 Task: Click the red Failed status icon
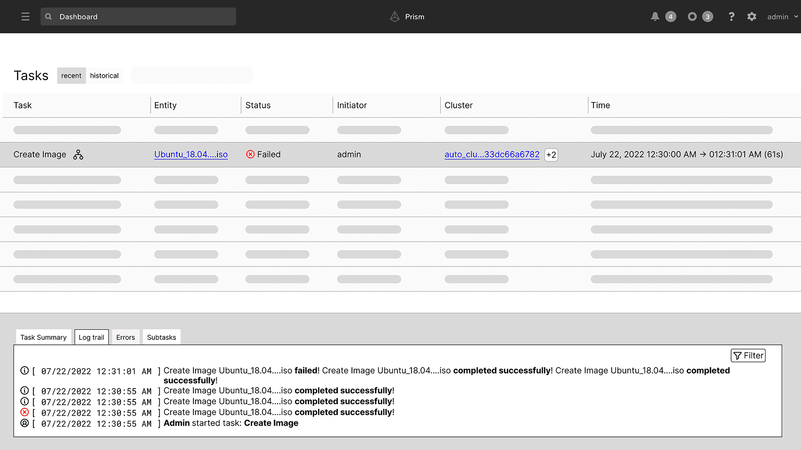(250, 155)
